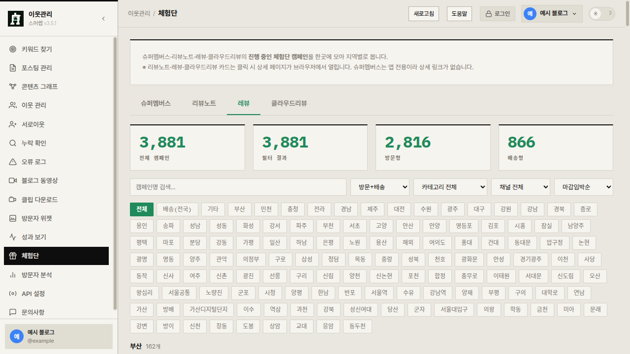
Task: Switch to the 리뷰노트 tab
Action: coord(204,103)
